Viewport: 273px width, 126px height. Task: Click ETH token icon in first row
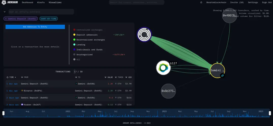(116, 84)
